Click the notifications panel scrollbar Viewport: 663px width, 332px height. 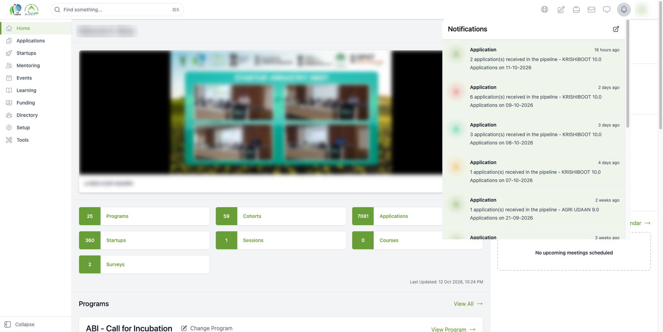click(x=628, y=74)
